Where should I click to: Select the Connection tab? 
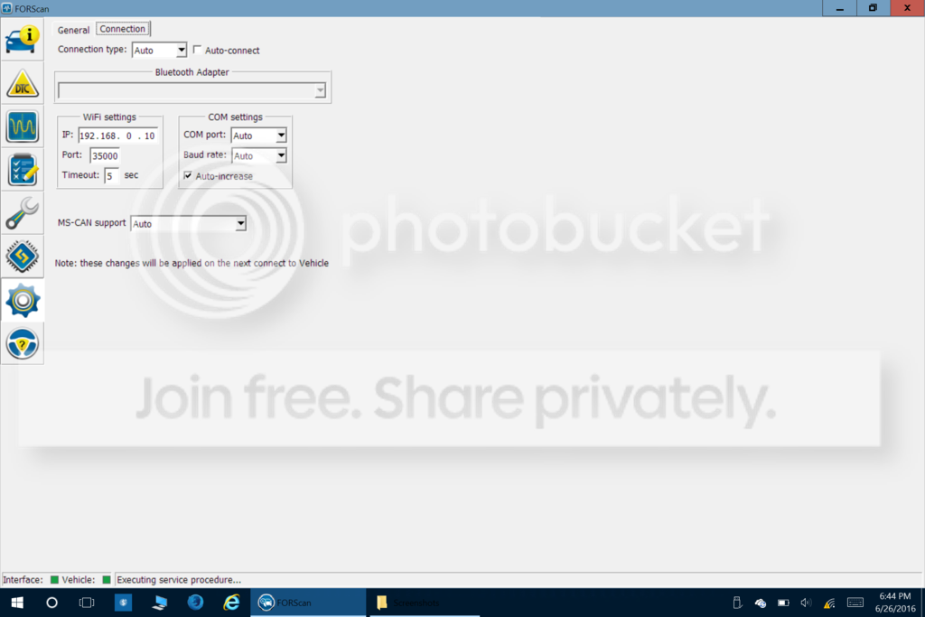[x=122, y=29]
